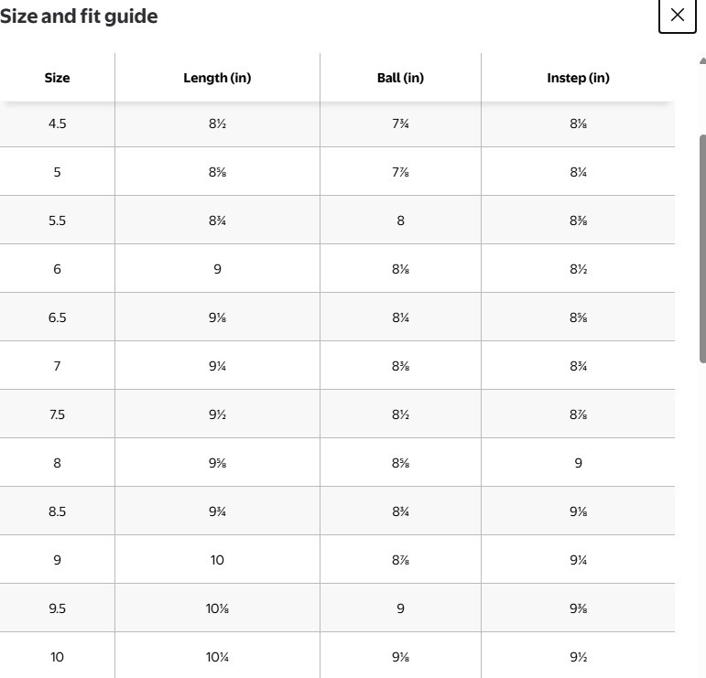
Task: Select the Instep (in) column header
Action: [x=578, y=78]
